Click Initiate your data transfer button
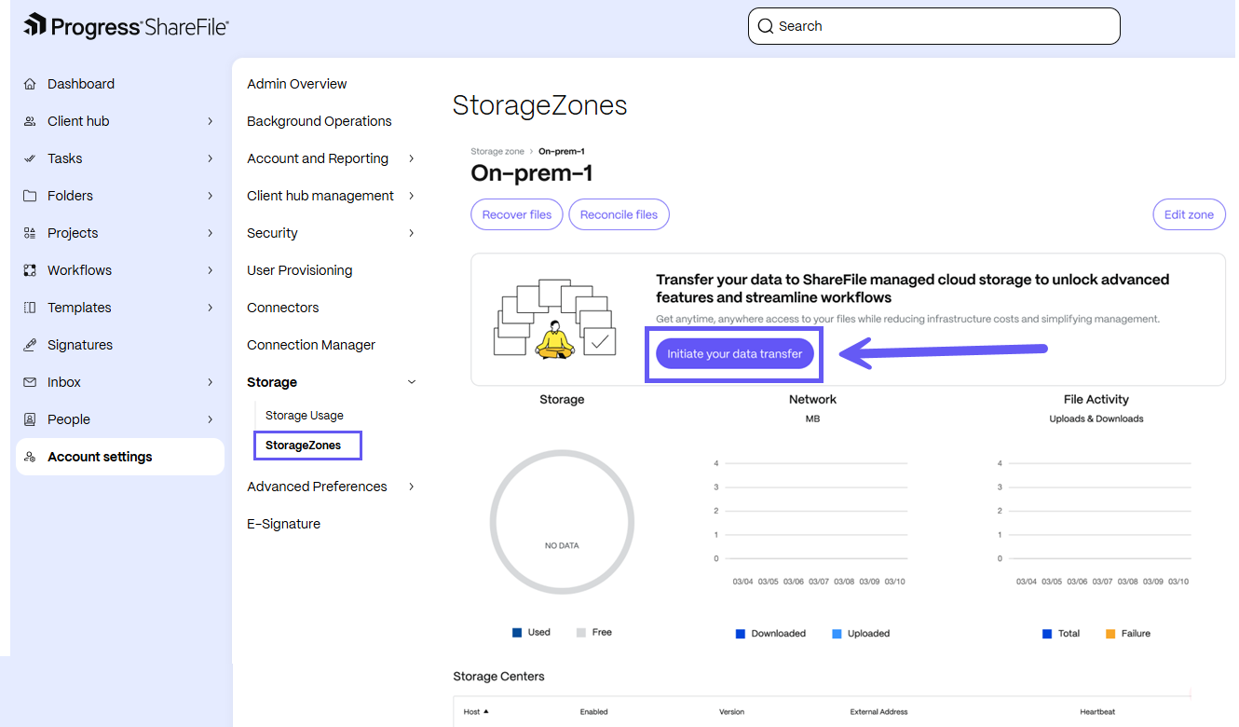Viewport: 1239px width, 727px height. click(x=735, y=354)
